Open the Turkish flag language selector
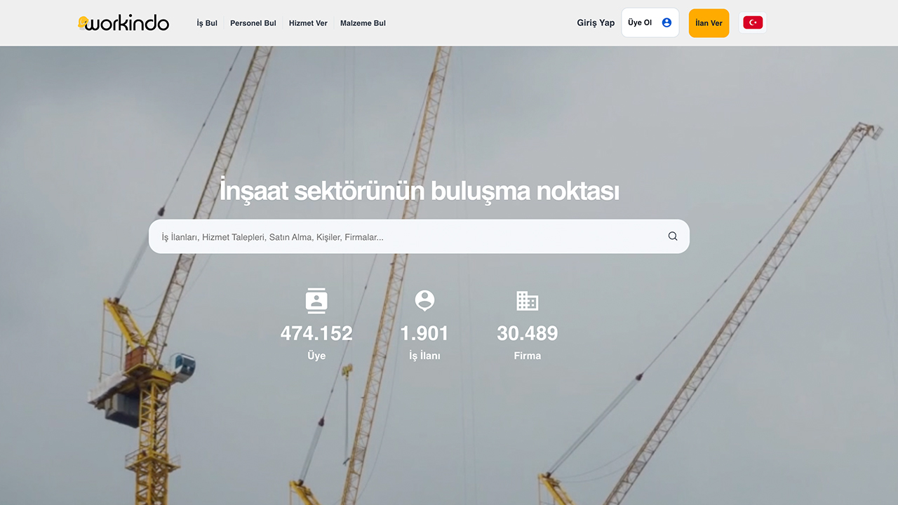Image resolution: width=898 pixels, height=505 pixels. tap(753, 23)
